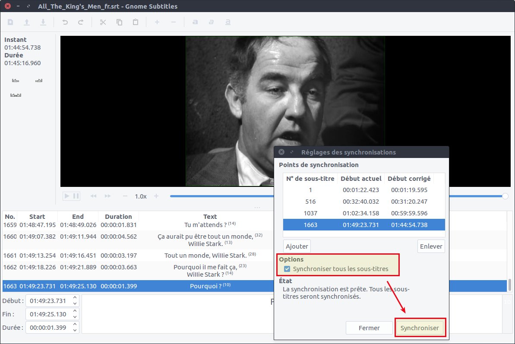The image size is (515, 344).
Task: Click the New subtitle file icon
Action: 10,22
